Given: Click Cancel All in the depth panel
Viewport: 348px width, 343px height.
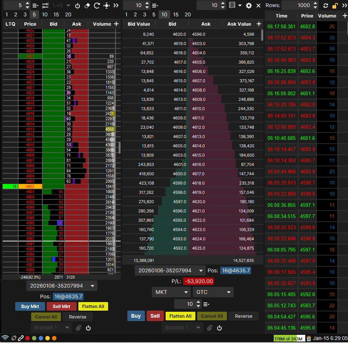Looking at the screenshot, I should tap(212, 316).
